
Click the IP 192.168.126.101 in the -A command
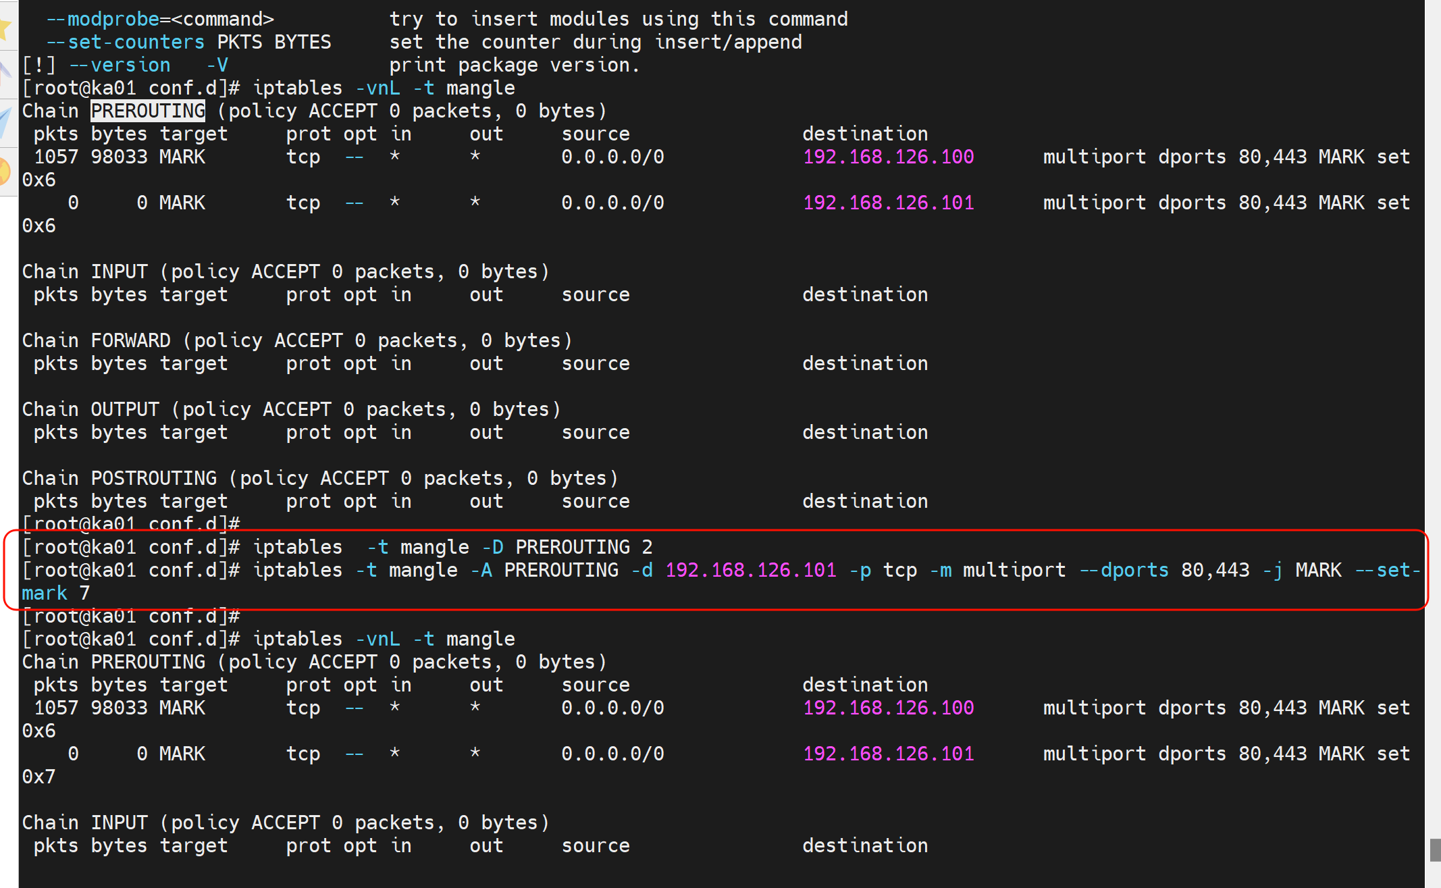click(x=750, y=570)
